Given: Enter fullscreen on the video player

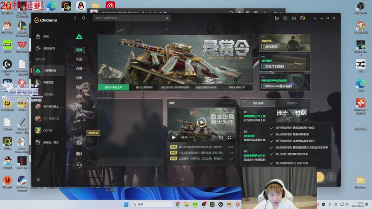Looking at the screenshot, I should [229, 137].
